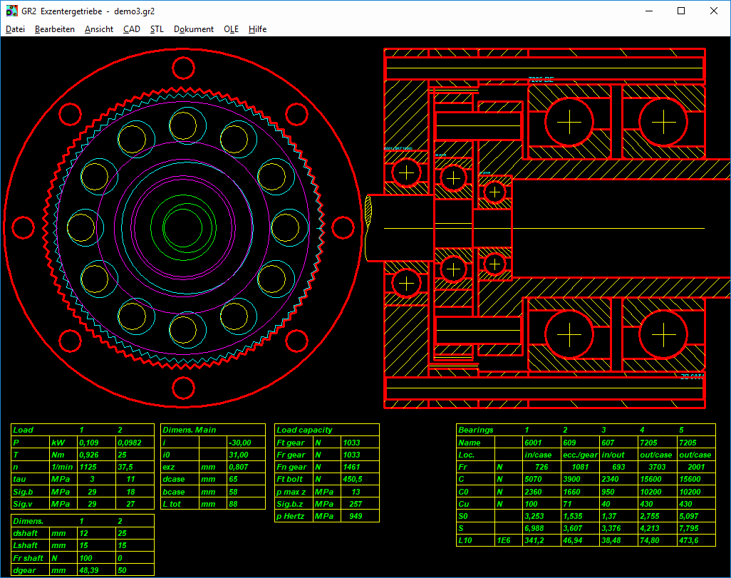Click the GR2 application icon in title bar
This screenshot has width=731, height=578.
[x=11, y=11]
